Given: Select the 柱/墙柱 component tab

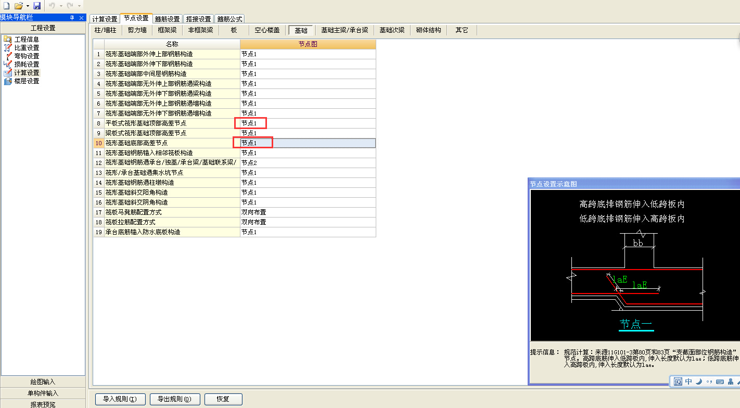Looking at the screenshot, I should coord(106,30).
